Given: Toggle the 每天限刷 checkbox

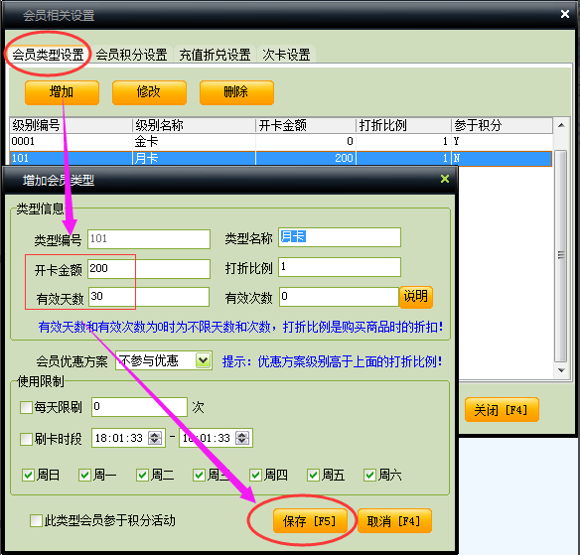Looking at the screenshot, I should pos(26,407).
